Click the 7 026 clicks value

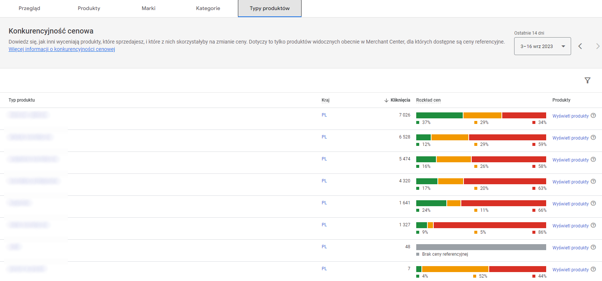click(405, 115)
